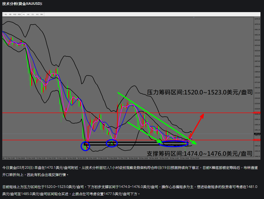Select the M30 timeframe tab
Viewport: 264px width, 199px height.
pyautogui.click(x=19, y=14)
